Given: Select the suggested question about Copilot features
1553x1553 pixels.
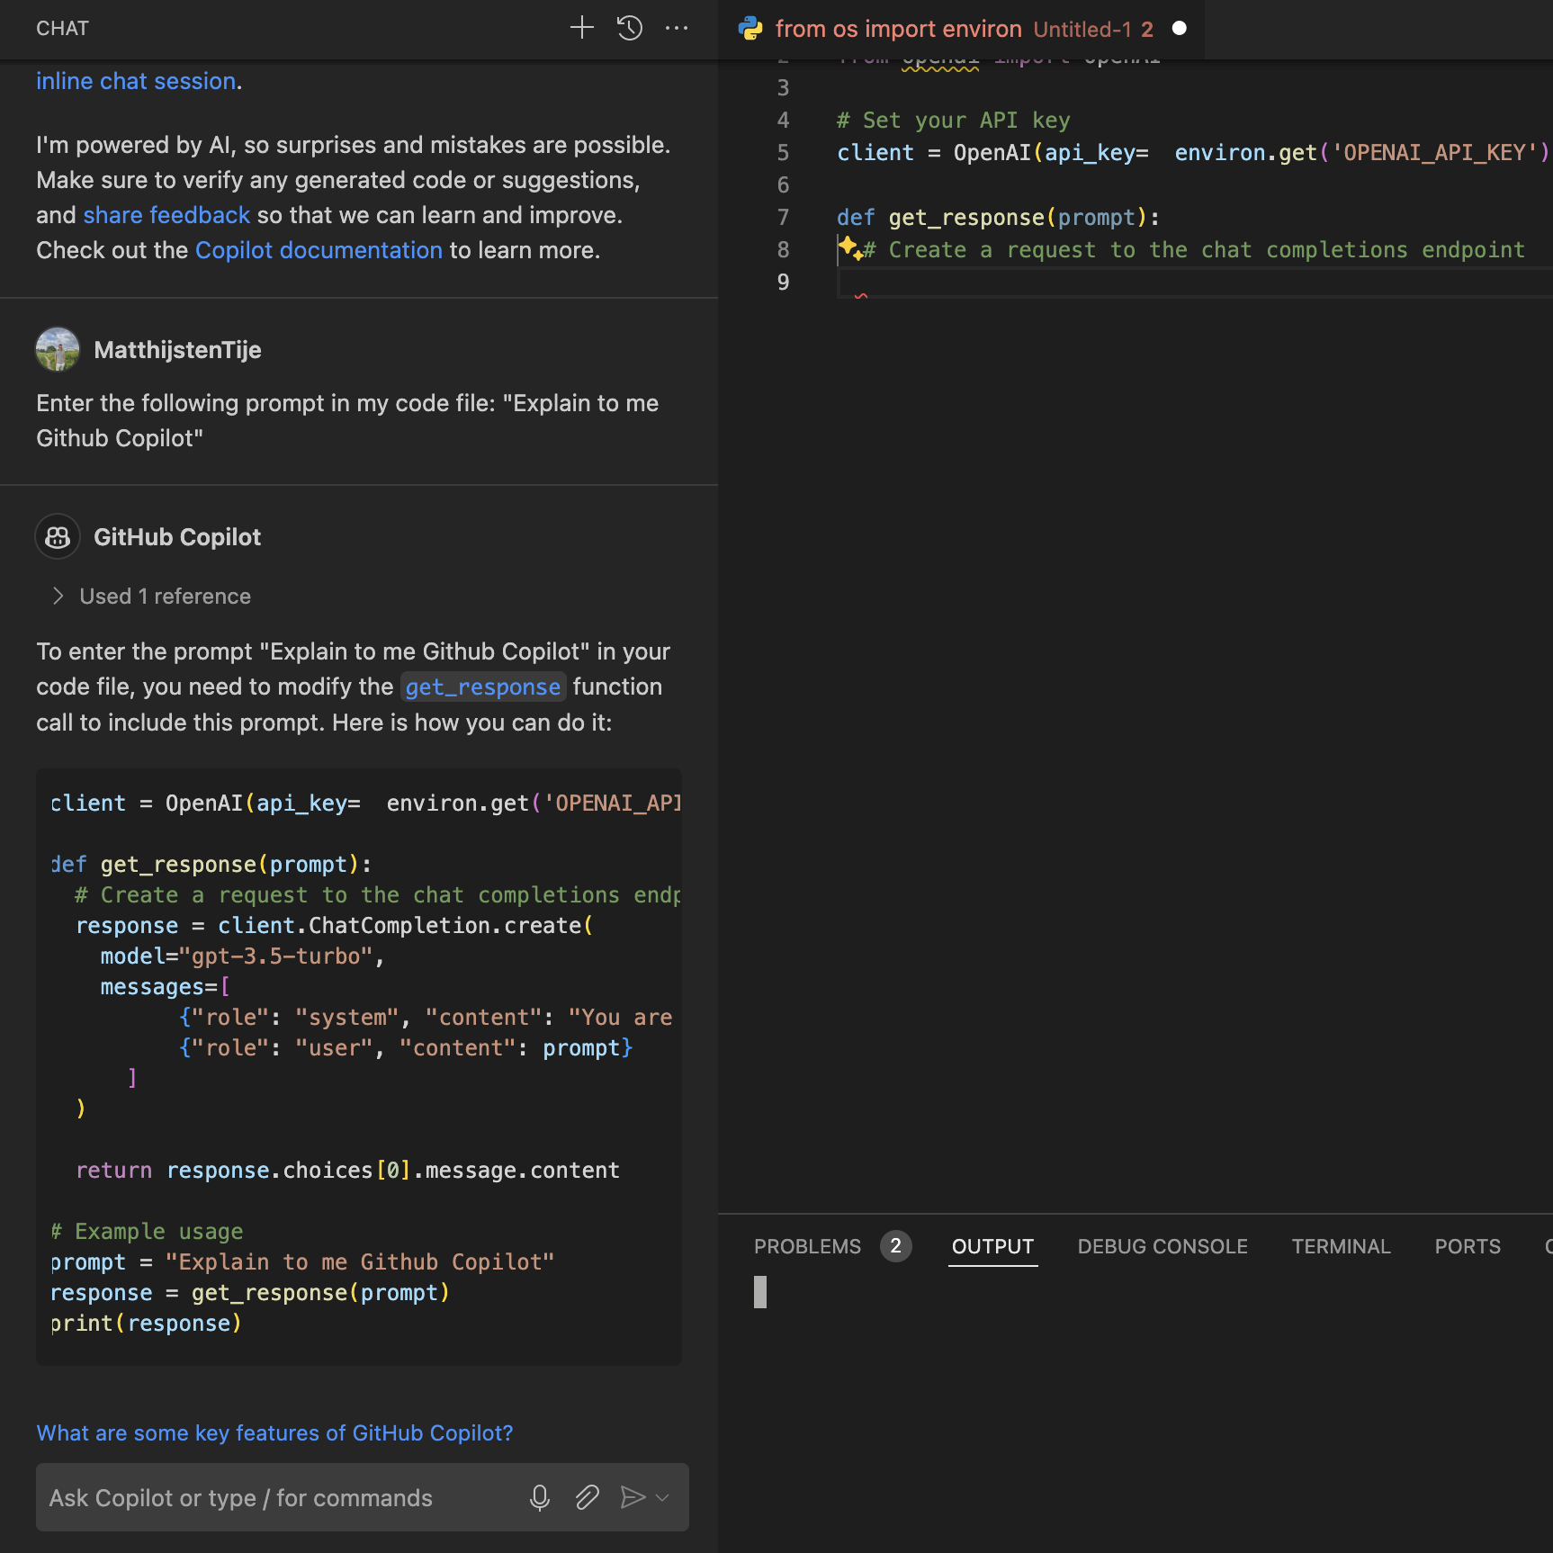Looking at the screenshot, I should click(x=274, y=1432).
